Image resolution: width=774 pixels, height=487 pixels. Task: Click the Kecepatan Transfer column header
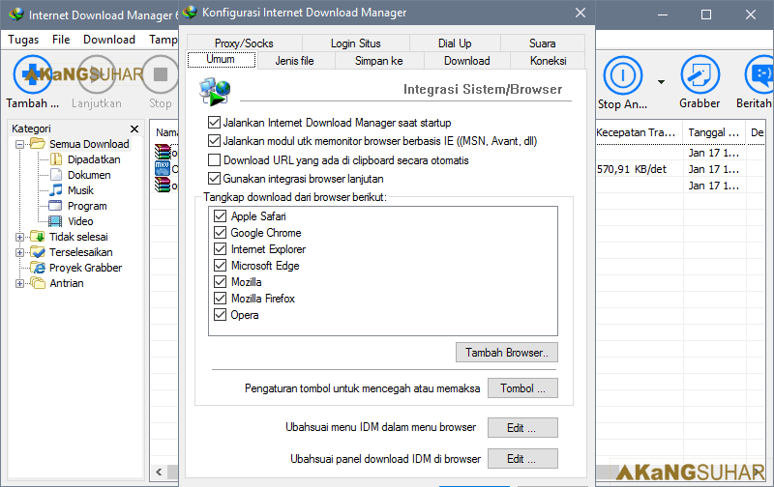[639, 132]
